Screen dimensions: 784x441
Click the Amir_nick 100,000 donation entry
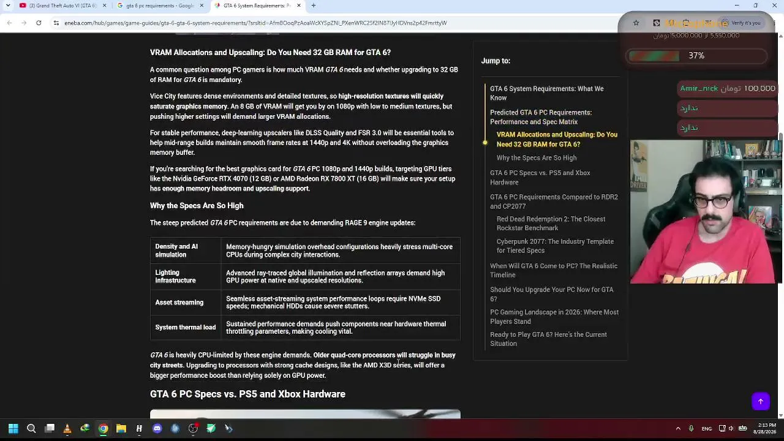tap(728, 88)
